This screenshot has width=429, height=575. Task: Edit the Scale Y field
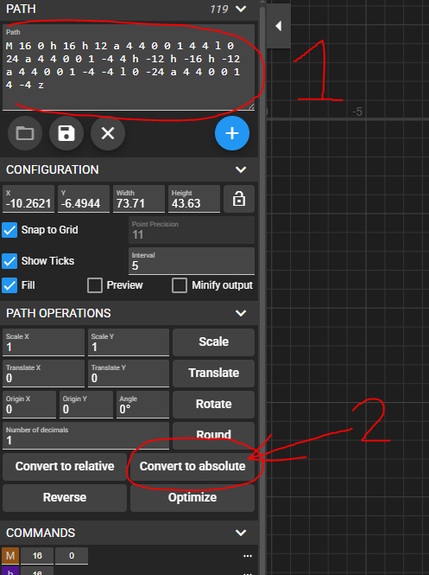click(129, 342)
